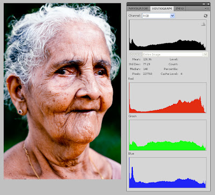Click the Blue histogram label
Screen dimensions: 215x195
pyautogui.click(x=131, y=154)
